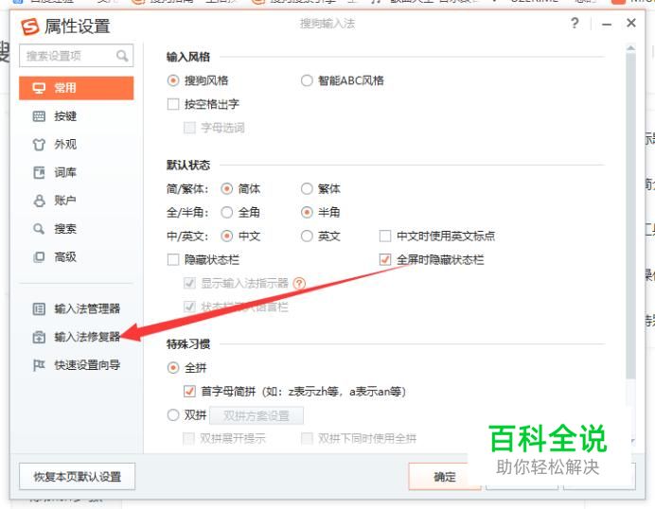Close the 属性设置 dialog
655x509 pixels.
point(631,23)
